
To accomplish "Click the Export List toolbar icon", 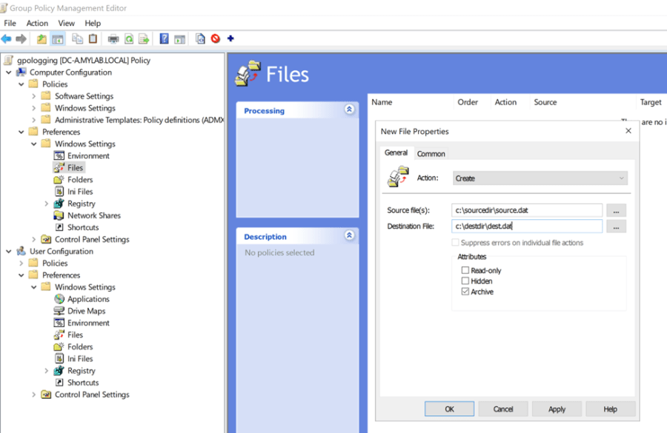I will (x=144, y=38).
